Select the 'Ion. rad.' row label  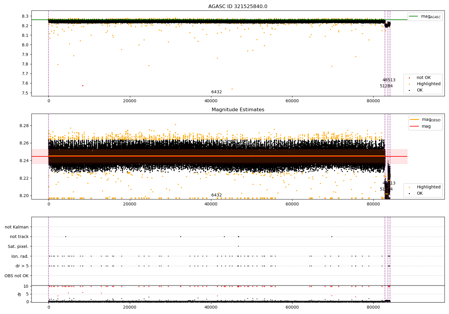[x=20, y=256]
